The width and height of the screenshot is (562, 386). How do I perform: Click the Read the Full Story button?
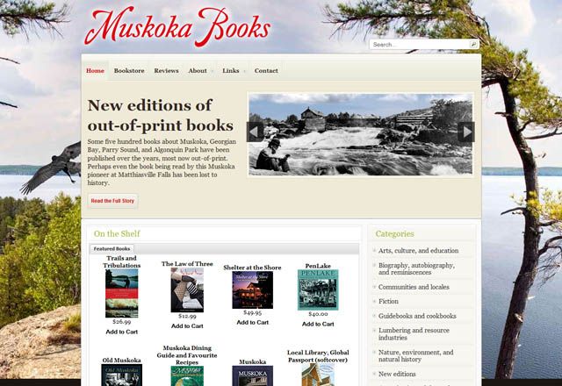point(112,201)
